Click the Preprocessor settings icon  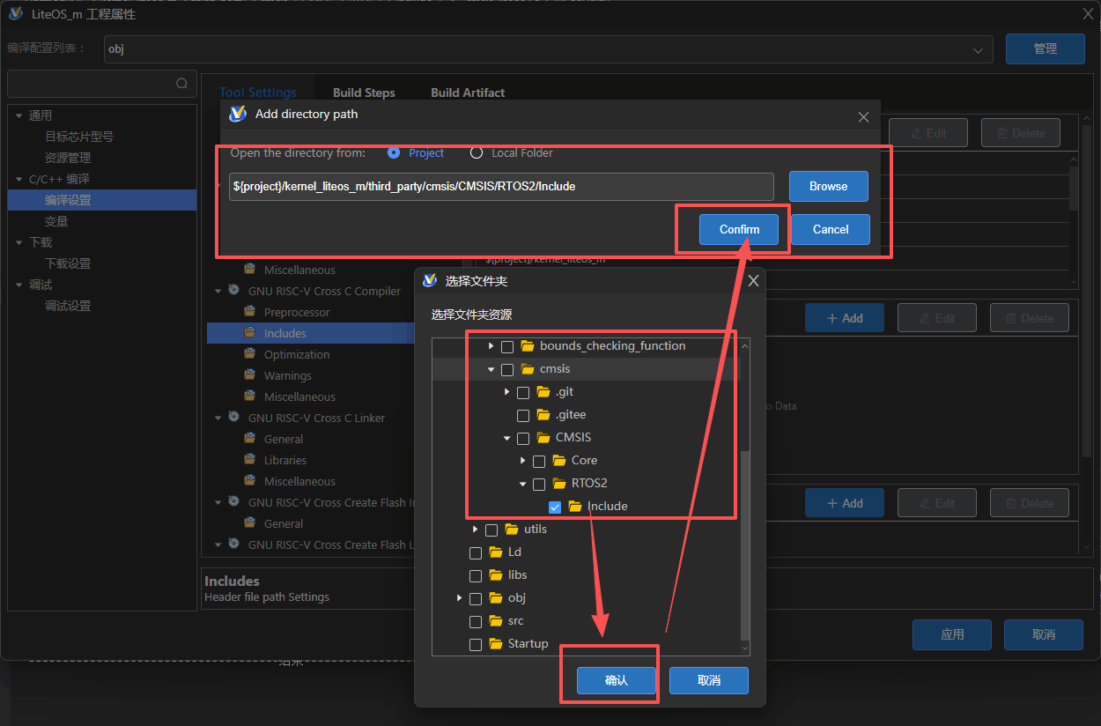249,312
